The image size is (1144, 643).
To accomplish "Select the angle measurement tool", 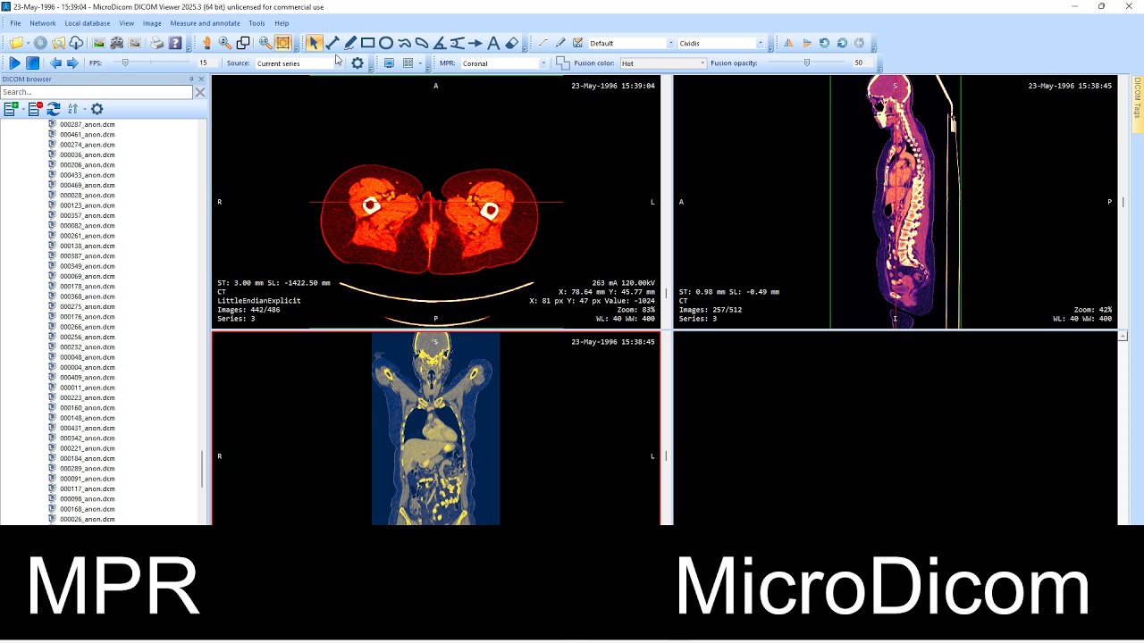I will [440, 43].
